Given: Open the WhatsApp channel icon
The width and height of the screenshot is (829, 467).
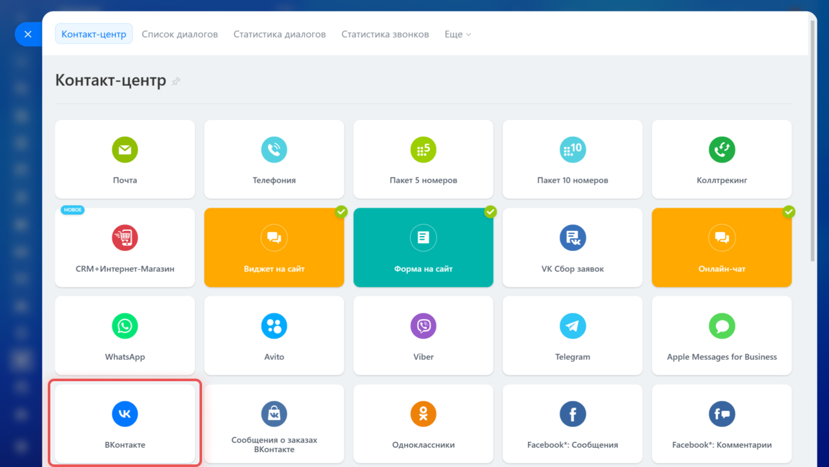Looking at the screenshot, I should tap(125, 326).
